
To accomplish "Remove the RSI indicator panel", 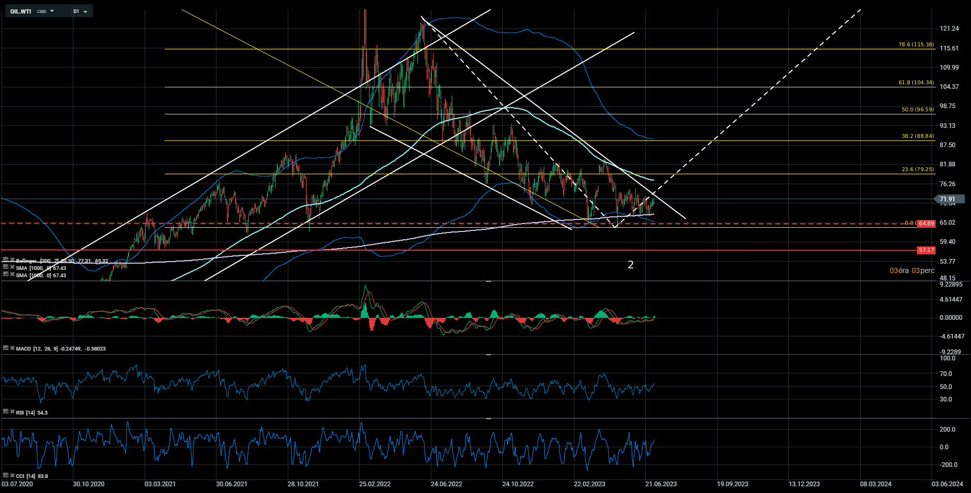I will click(x=12, y=411).
